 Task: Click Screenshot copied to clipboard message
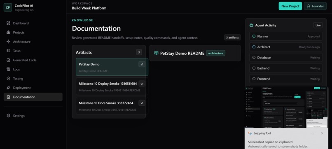(x=270, y=142)
